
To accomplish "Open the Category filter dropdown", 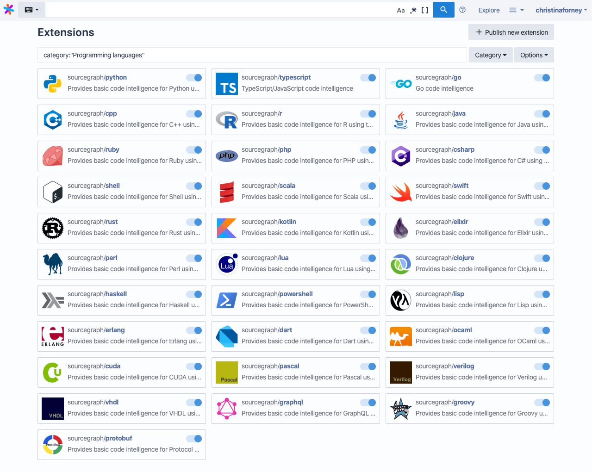I will coord(490,55).
